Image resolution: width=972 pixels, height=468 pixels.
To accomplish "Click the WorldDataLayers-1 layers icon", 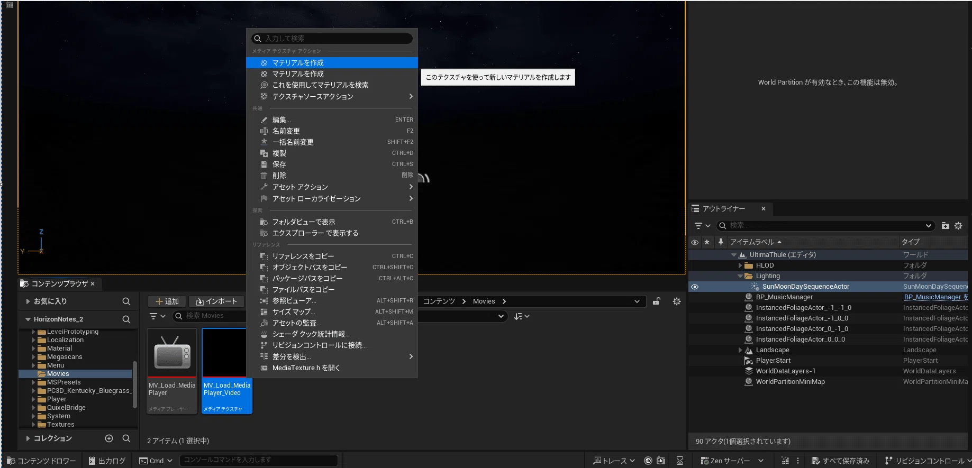I will [x=749, y=371].
